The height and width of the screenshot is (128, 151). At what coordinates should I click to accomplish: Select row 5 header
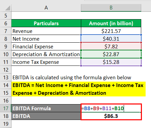[6, 15]
